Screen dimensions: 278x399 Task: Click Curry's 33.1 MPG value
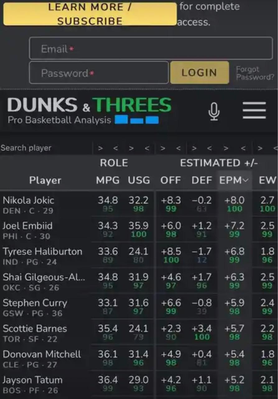point(108,303)
